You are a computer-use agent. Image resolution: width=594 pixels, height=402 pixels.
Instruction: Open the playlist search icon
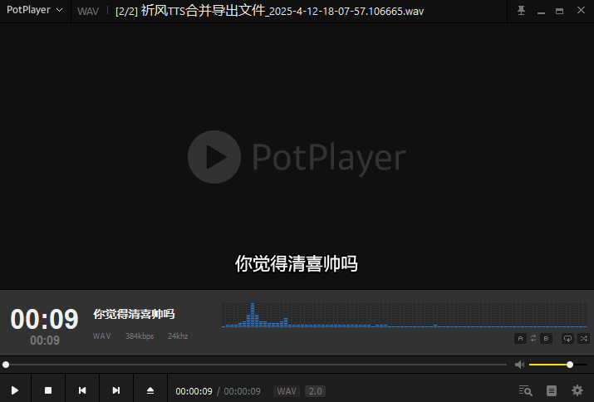525,390
